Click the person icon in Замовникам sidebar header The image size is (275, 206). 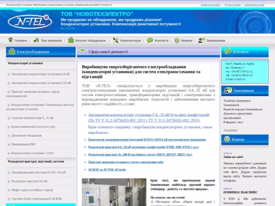pos(228,90)
